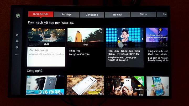The height and width of the screenshot is (106, 189).
Task: Click Âm nhạc bất tận được cá nhân hóa subtitle
Action: (x=46, y=54)
